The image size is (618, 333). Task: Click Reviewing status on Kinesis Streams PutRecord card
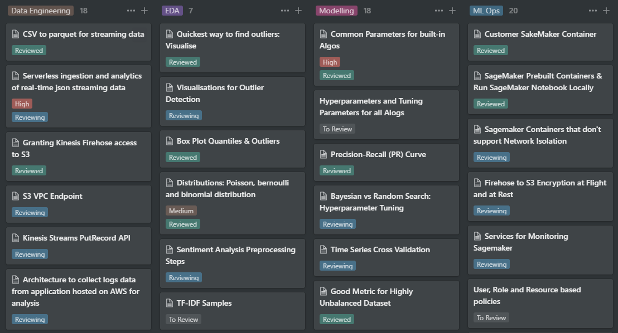pos(30,254)
